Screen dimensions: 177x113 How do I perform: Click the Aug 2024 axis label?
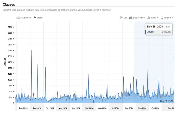point(129,108)
